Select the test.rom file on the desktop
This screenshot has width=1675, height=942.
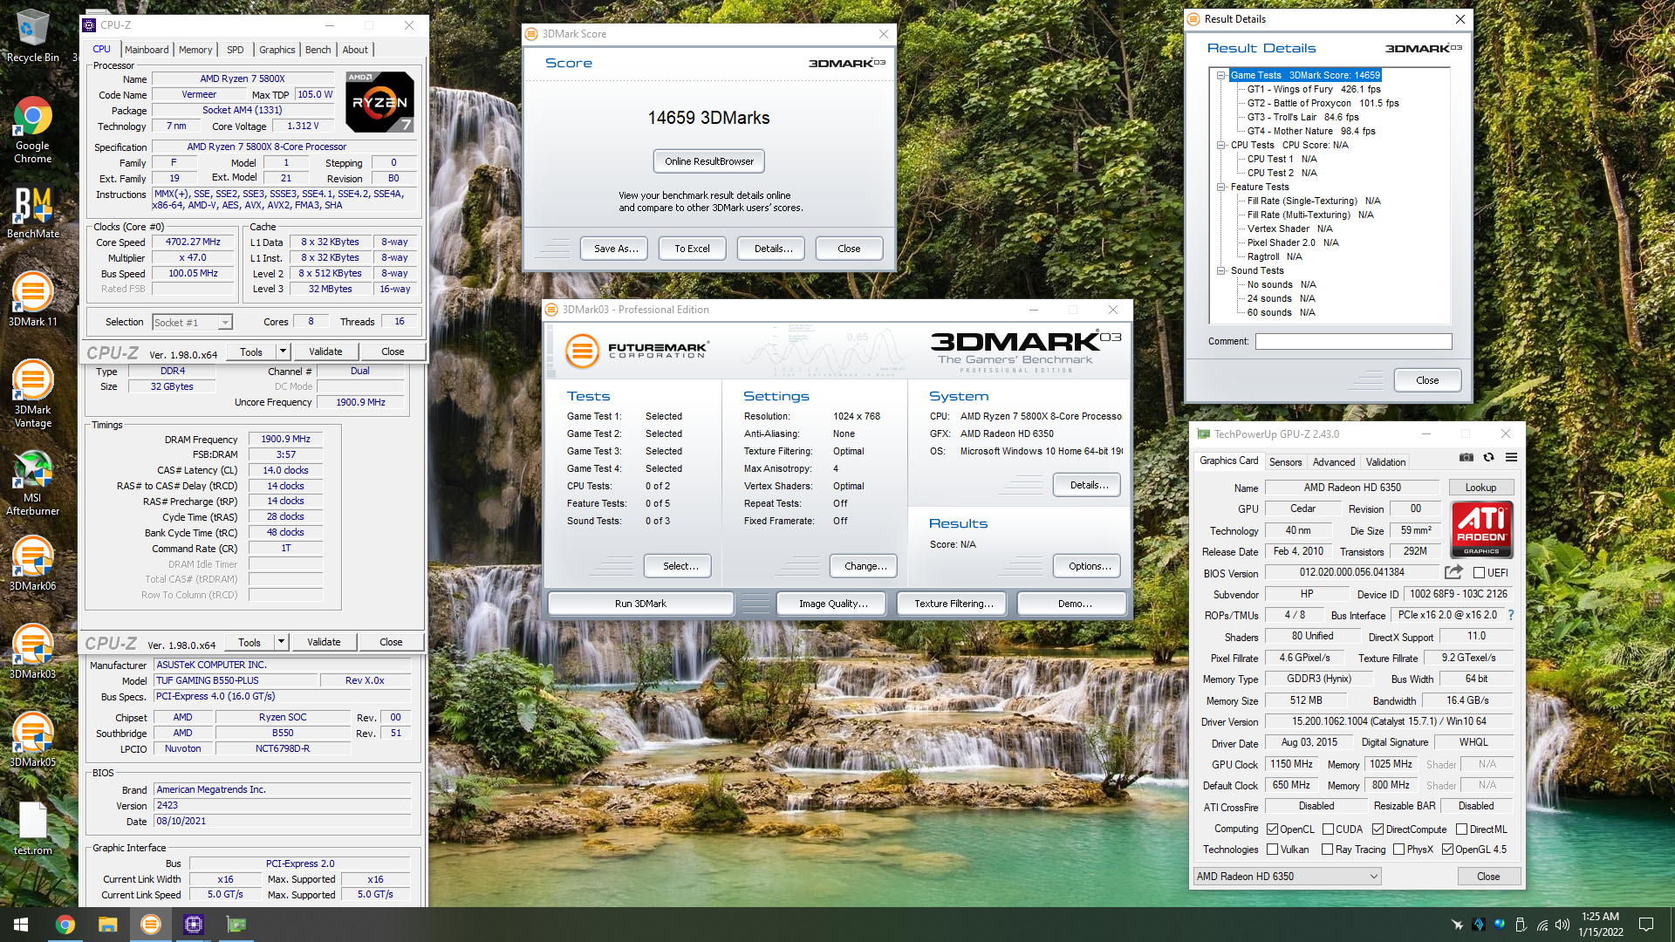pos(32,829)
